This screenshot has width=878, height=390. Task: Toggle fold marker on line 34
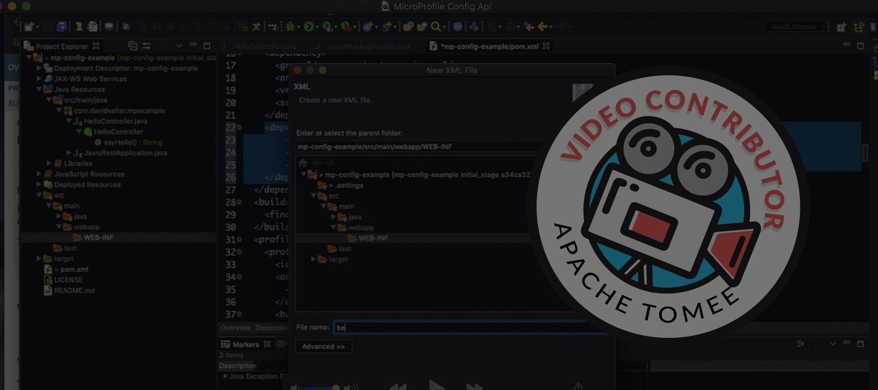point(239,276)
